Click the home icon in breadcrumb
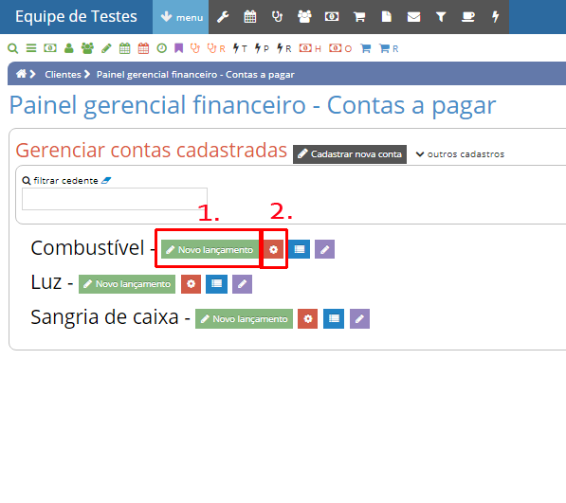 21,74
